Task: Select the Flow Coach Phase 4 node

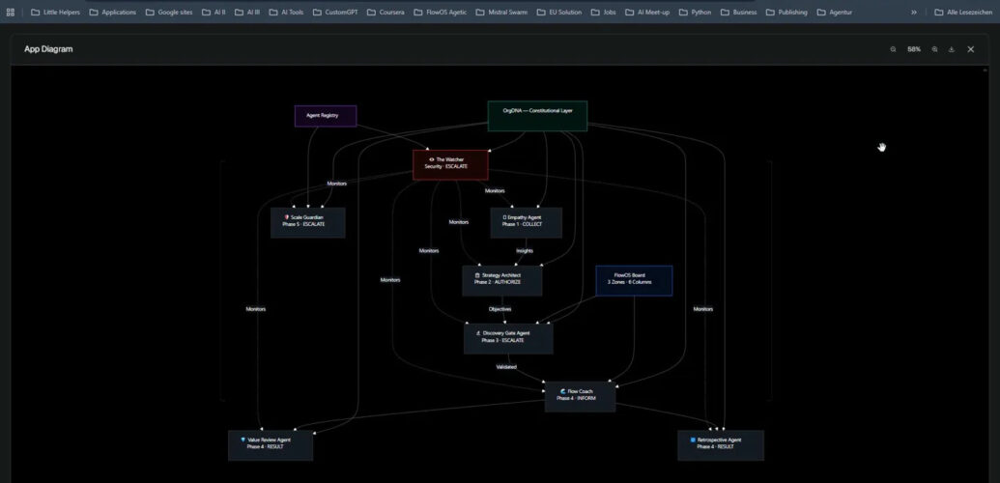Action: [579, 395]
